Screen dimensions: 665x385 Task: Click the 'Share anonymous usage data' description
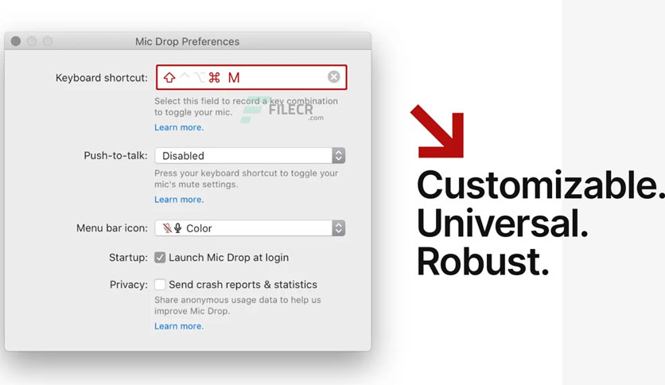coord(238,305)
